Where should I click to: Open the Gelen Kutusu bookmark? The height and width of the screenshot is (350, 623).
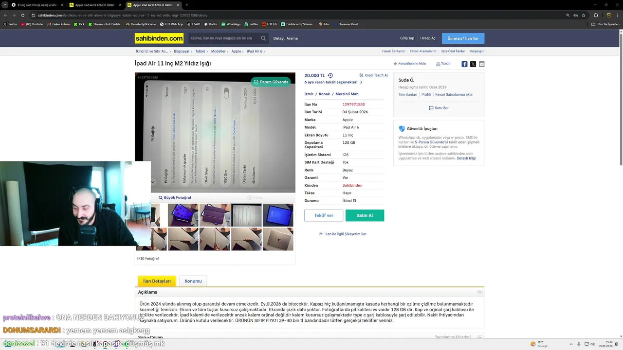pos(58,24)
